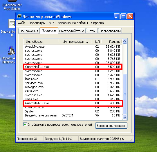Sort by the Имя образа column header
Image resolution: width=157 pixels, height=152 pixels.
coord(42,42)
